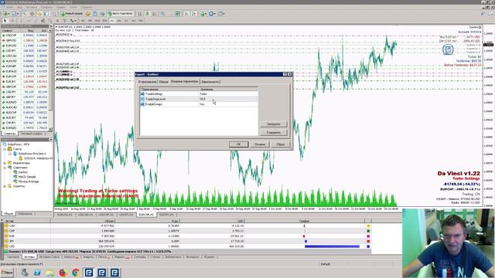Select the Text label A tool

pos(57,21)
